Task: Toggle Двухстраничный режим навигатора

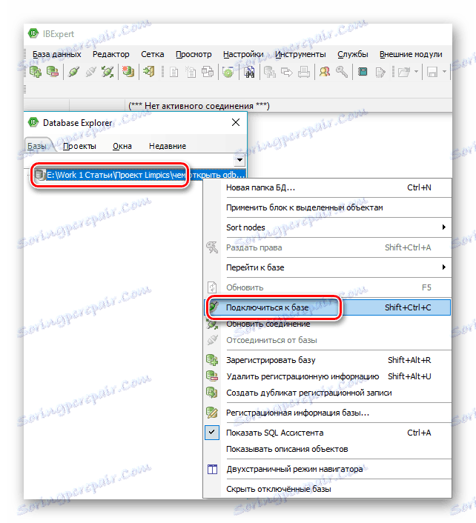Action: pos(328,469)
